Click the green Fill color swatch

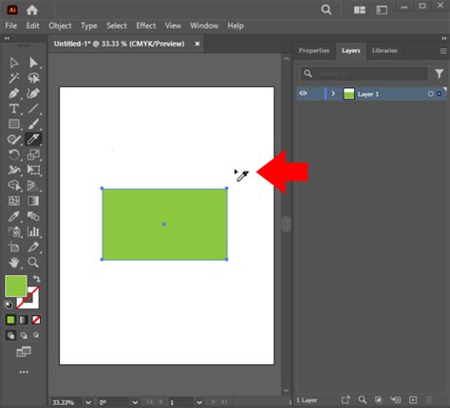coord(15,286)
